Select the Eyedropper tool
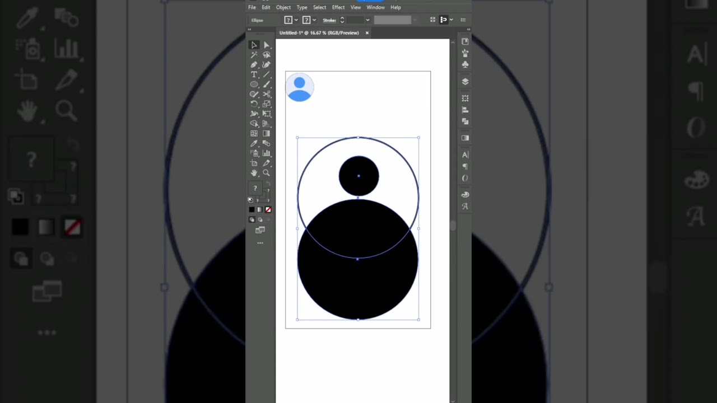Viewport: 717px width, 403px height. pos(254,143)
